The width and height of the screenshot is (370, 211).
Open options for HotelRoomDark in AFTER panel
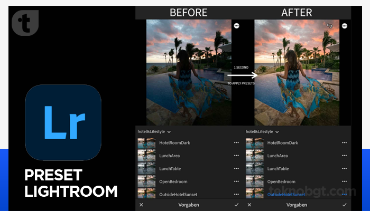point(344,143)
